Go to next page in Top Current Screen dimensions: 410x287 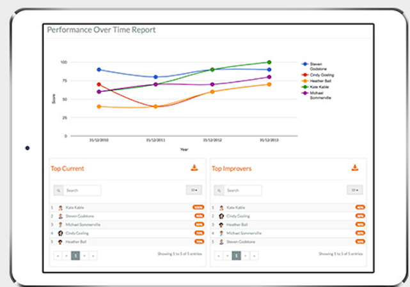[84, 256]
